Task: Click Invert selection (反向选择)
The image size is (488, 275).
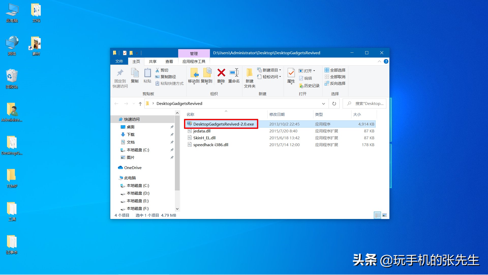Action: (335, 83)
